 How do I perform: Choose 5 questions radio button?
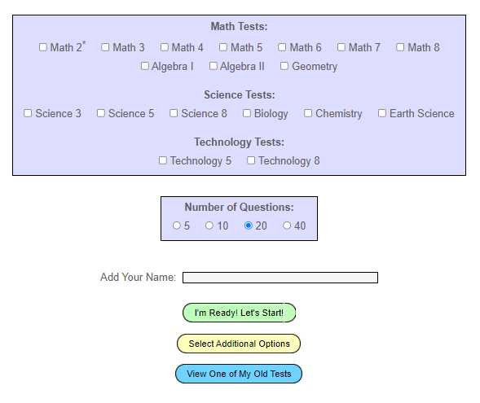pos(177,226)
